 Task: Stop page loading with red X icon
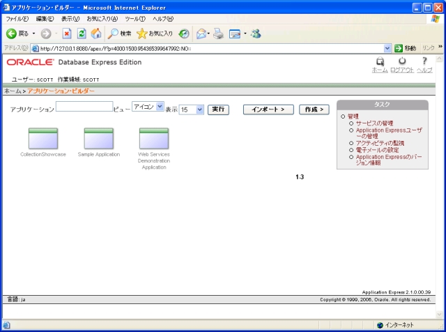click(x=67, y=33)
